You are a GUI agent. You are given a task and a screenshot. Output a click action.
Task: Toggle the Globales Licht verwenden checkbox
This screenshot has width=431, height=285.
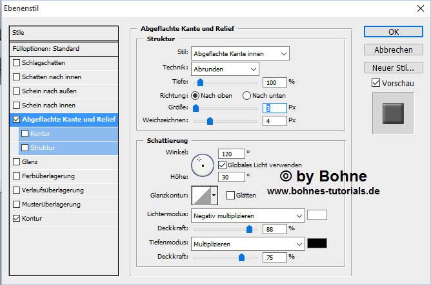tap(223, 165)
